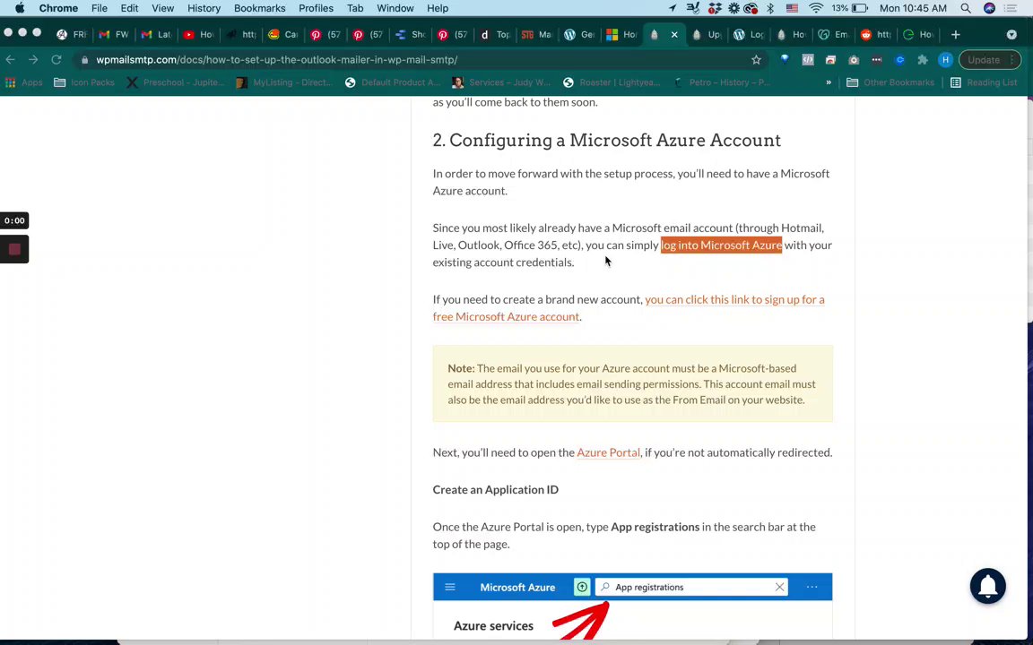Bookmark this page with the star icon
Viewport: 1033px width, 645px height.
[756, 60]
